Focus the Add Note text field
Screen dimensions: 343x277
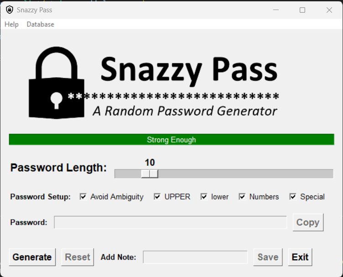click(x=195, y=257)
